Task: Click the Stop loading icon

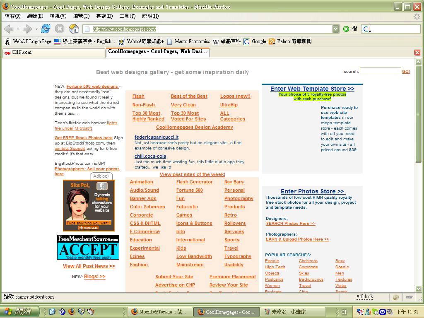Action: (x=60, y=29)
